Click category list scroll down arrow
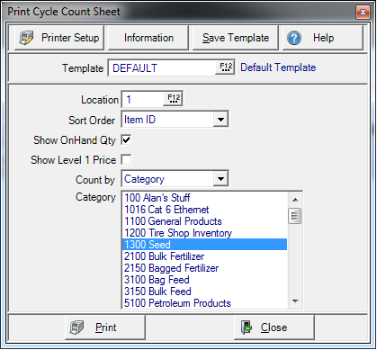Viewport: 377px width, 350px height. click(295, 301)
